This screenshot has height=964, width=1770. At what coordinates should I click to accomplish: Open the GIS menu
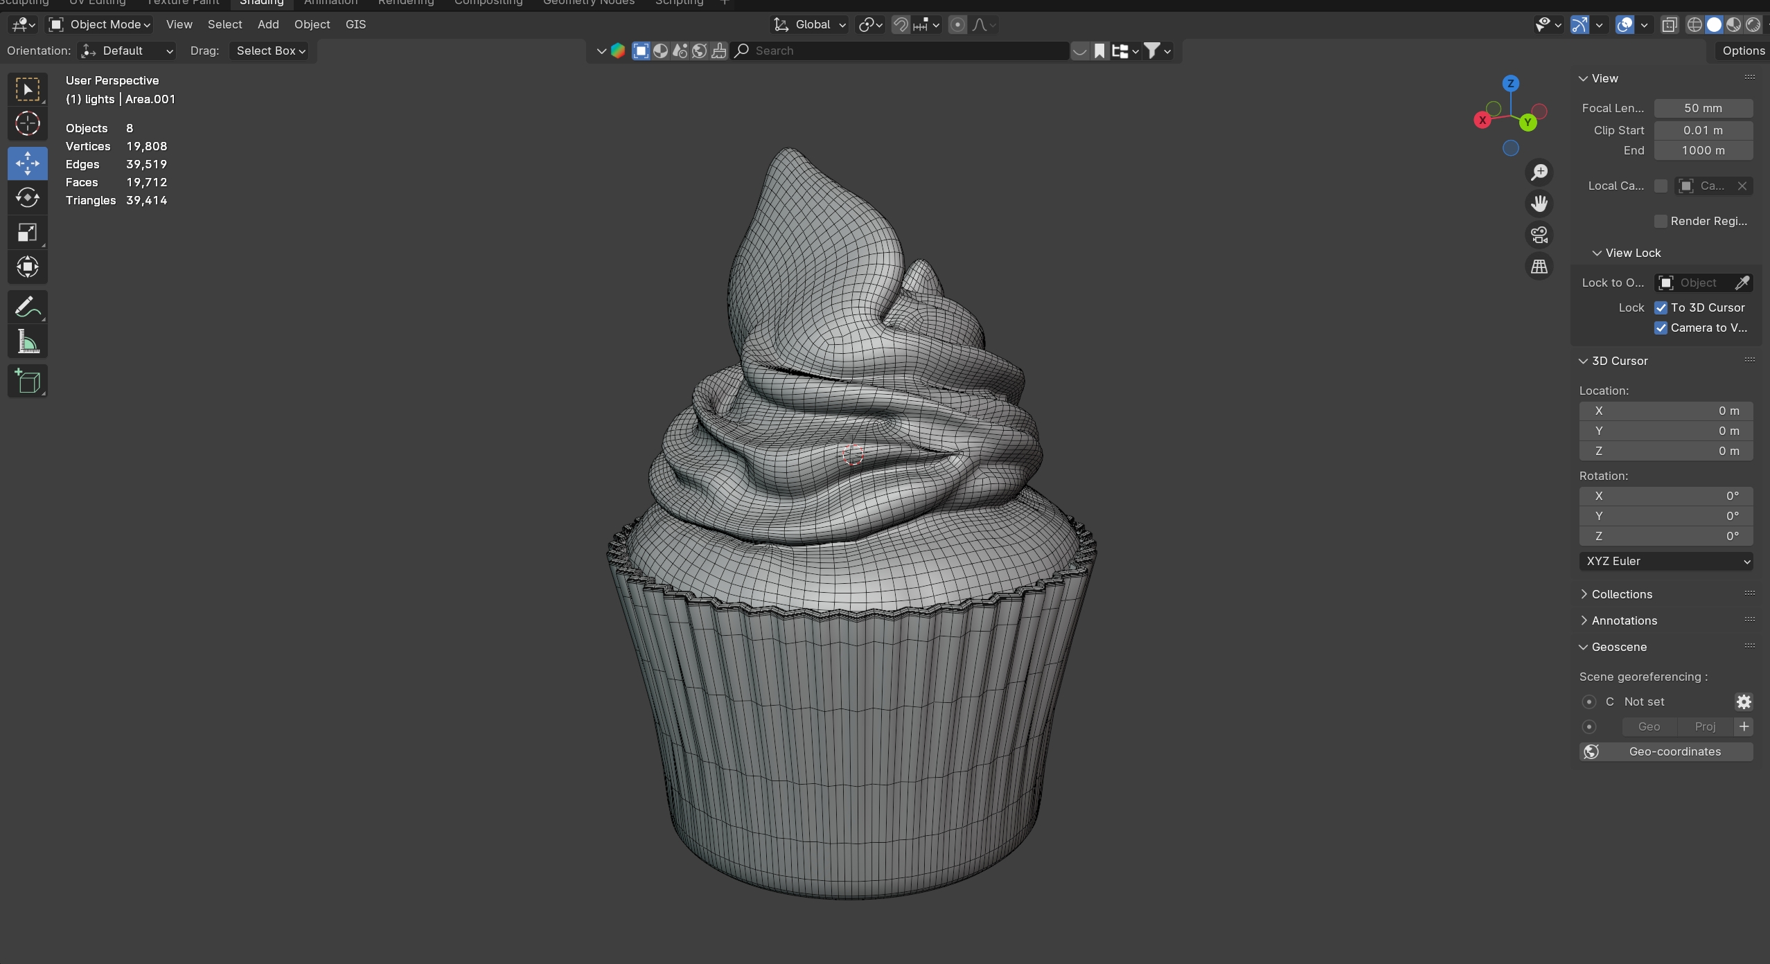355,25
